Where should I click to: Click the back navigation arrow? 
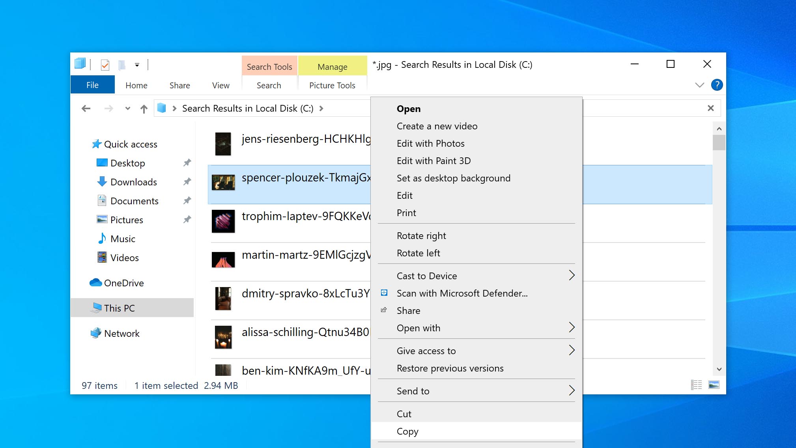pos(86,108)
